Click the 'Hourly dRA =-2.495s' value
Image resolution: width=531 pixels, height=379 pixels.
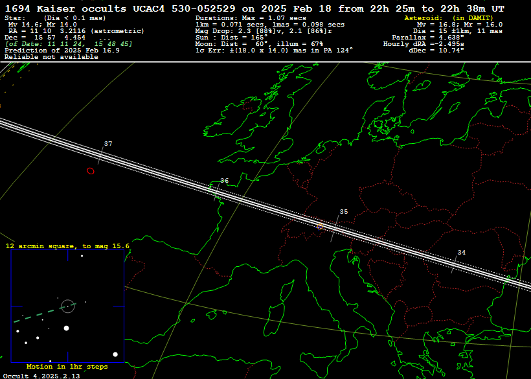pos(424,44)
